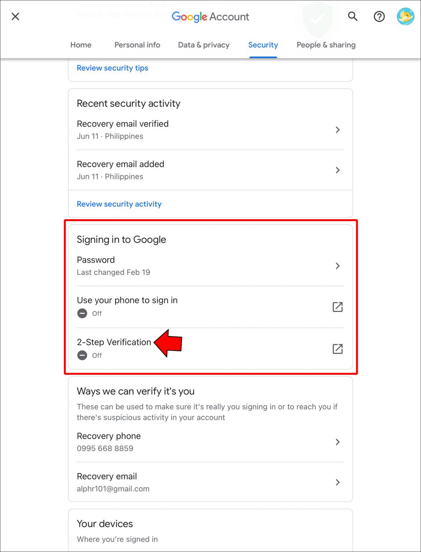The image size is (421, 552).
Task: Expand the Recovery email verified entry
Action: point(337,130)
